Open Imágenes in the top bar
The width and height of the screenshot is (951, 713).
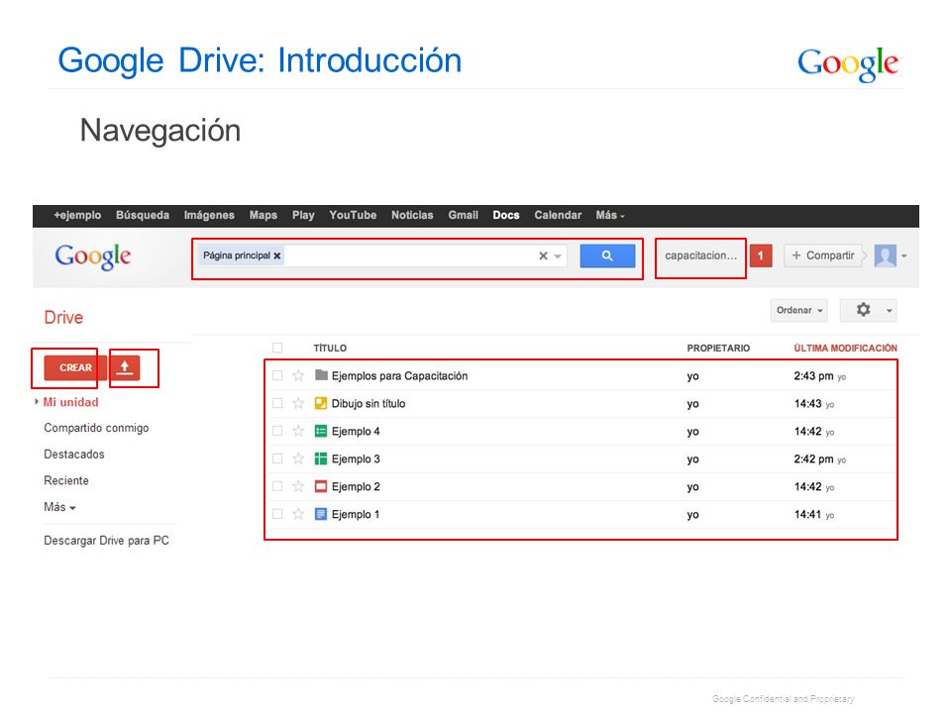pyautogui.click(x=209, y=215)
